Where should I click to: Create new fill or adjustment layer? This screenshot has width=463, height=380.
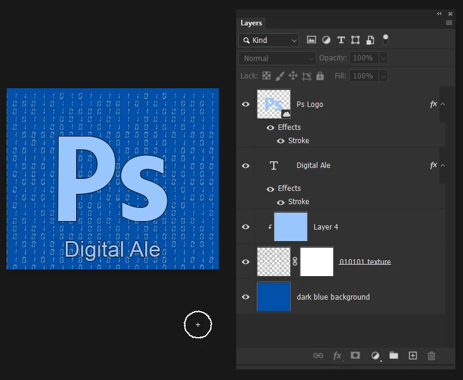pos(375,355)
